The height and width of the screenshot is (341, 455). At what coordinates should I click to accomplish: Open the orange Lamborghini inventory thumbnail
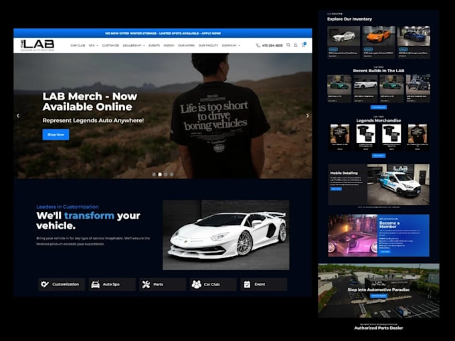click(x=379, y=36)
